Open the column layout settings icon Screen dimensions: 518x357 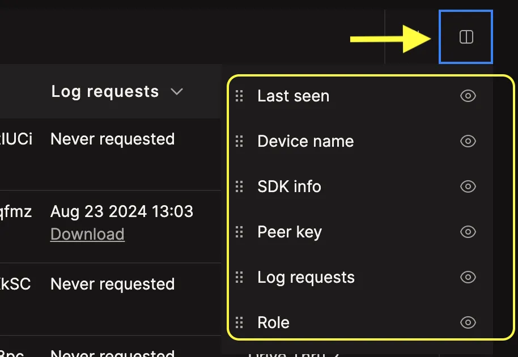(x=466, y=37)
